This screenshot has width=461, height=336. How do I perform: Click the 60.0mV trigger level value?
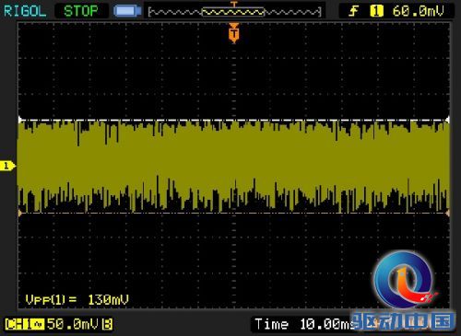coord(419,11)
